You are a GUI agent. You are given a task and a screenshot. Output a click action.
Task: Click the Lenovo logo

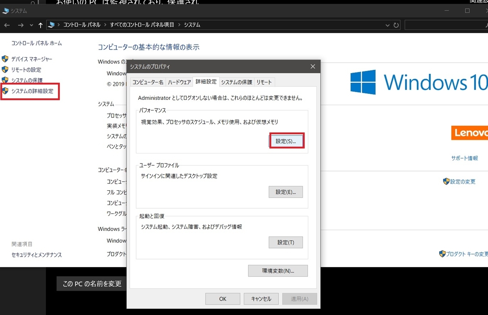[470, 132]
